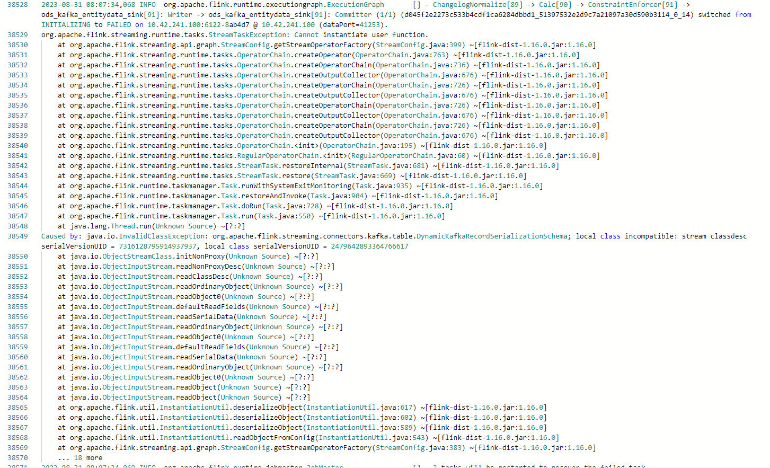Click the timestamp 2023-08-31 08:07:34,068
The width and height of the screenshot is (770, 468).
tap(88, 5)
